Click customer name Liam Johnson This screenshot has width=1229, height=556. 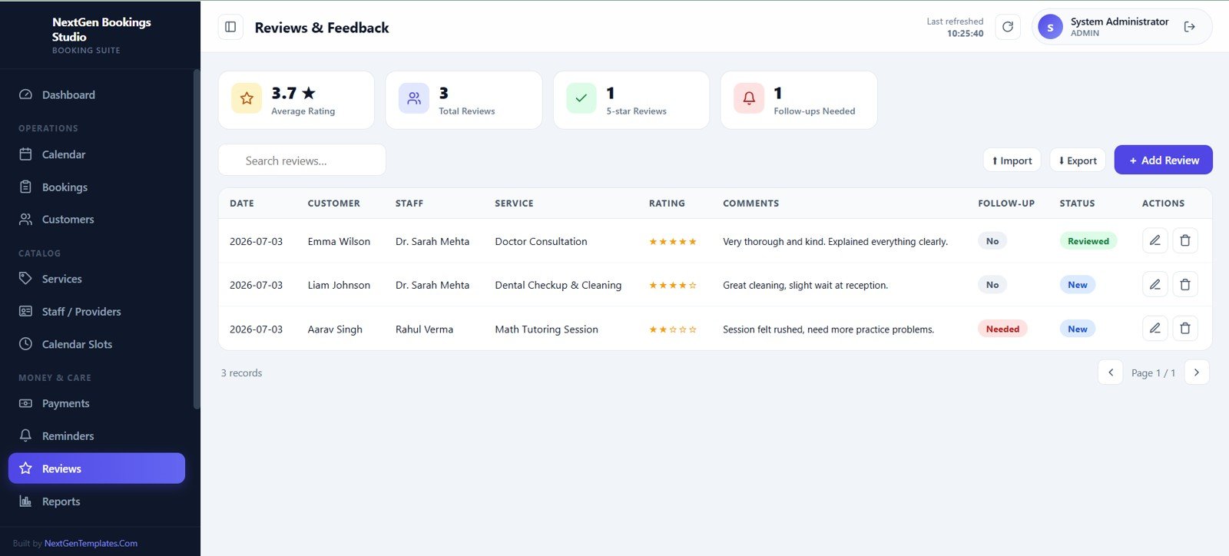click(x=339, y=285)
